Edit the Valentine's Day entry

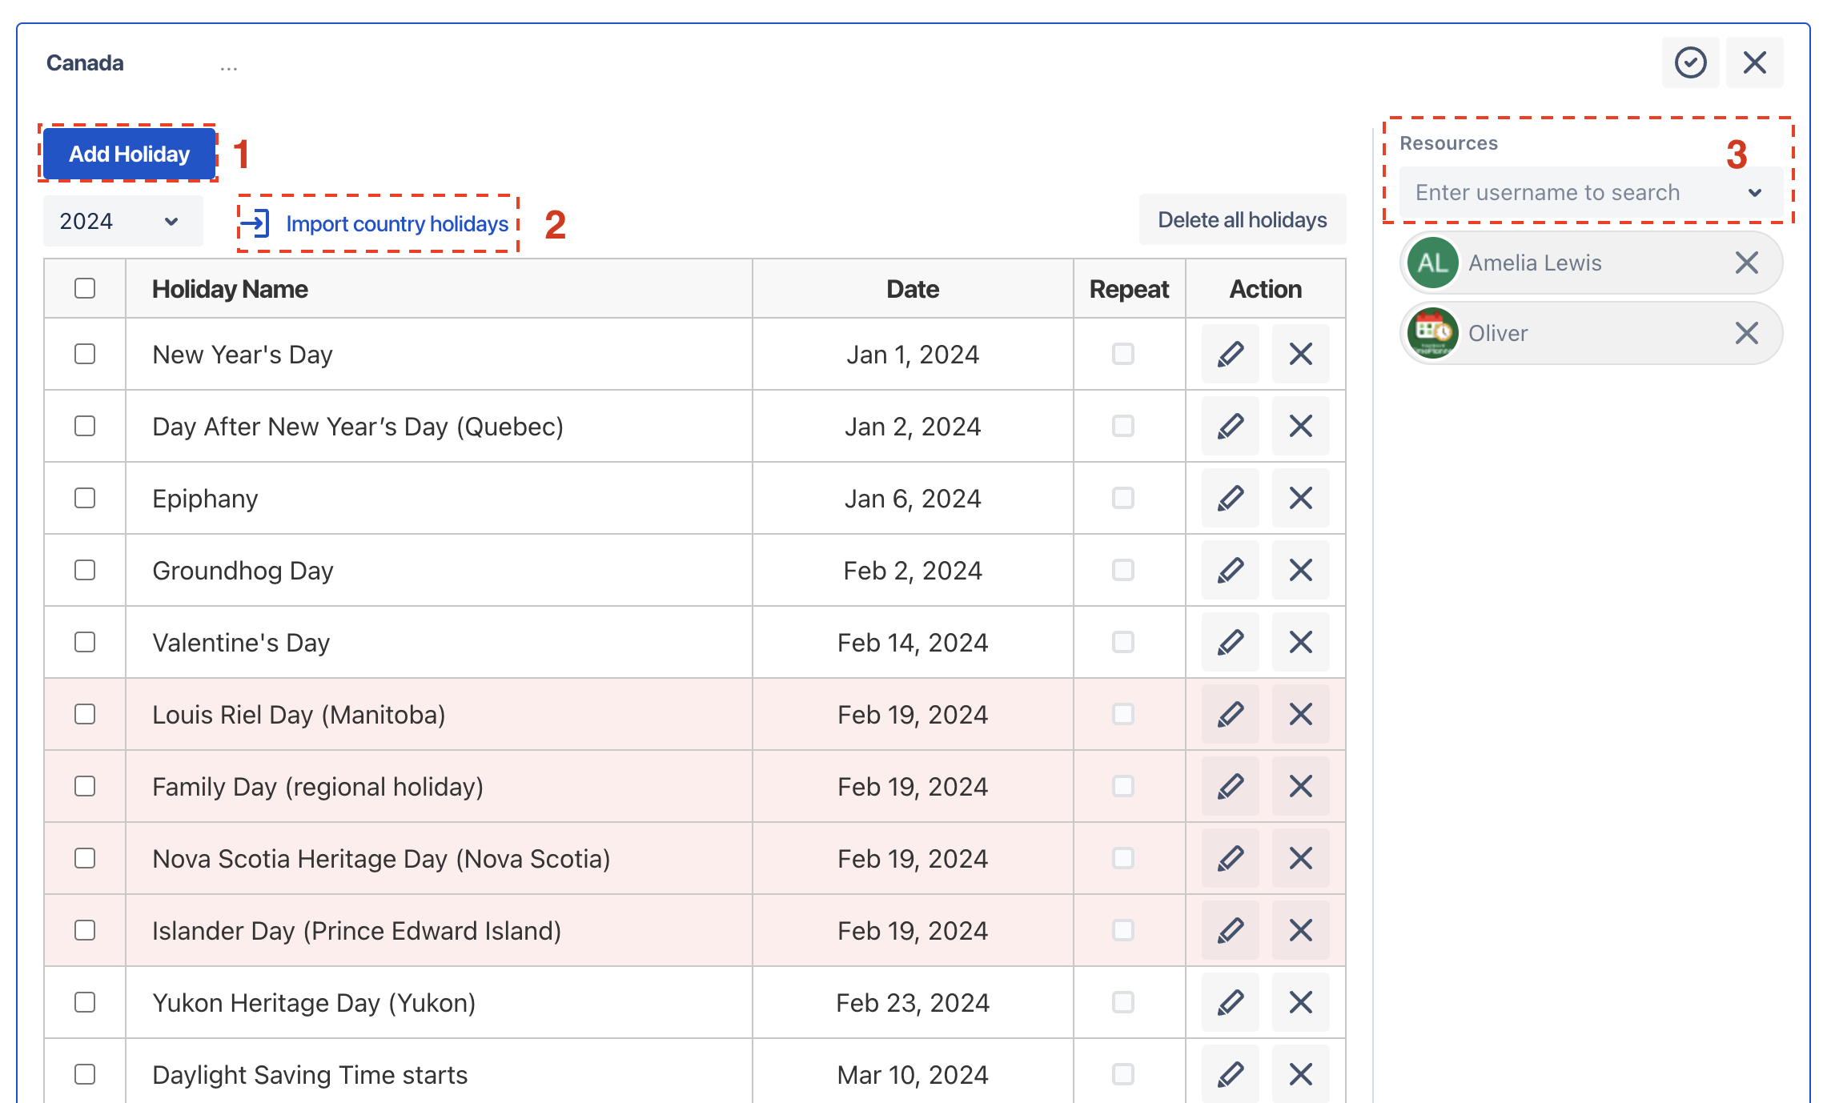[1229, 642]
